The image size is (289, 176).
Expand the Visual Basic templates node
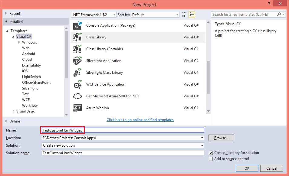[14, 111]
